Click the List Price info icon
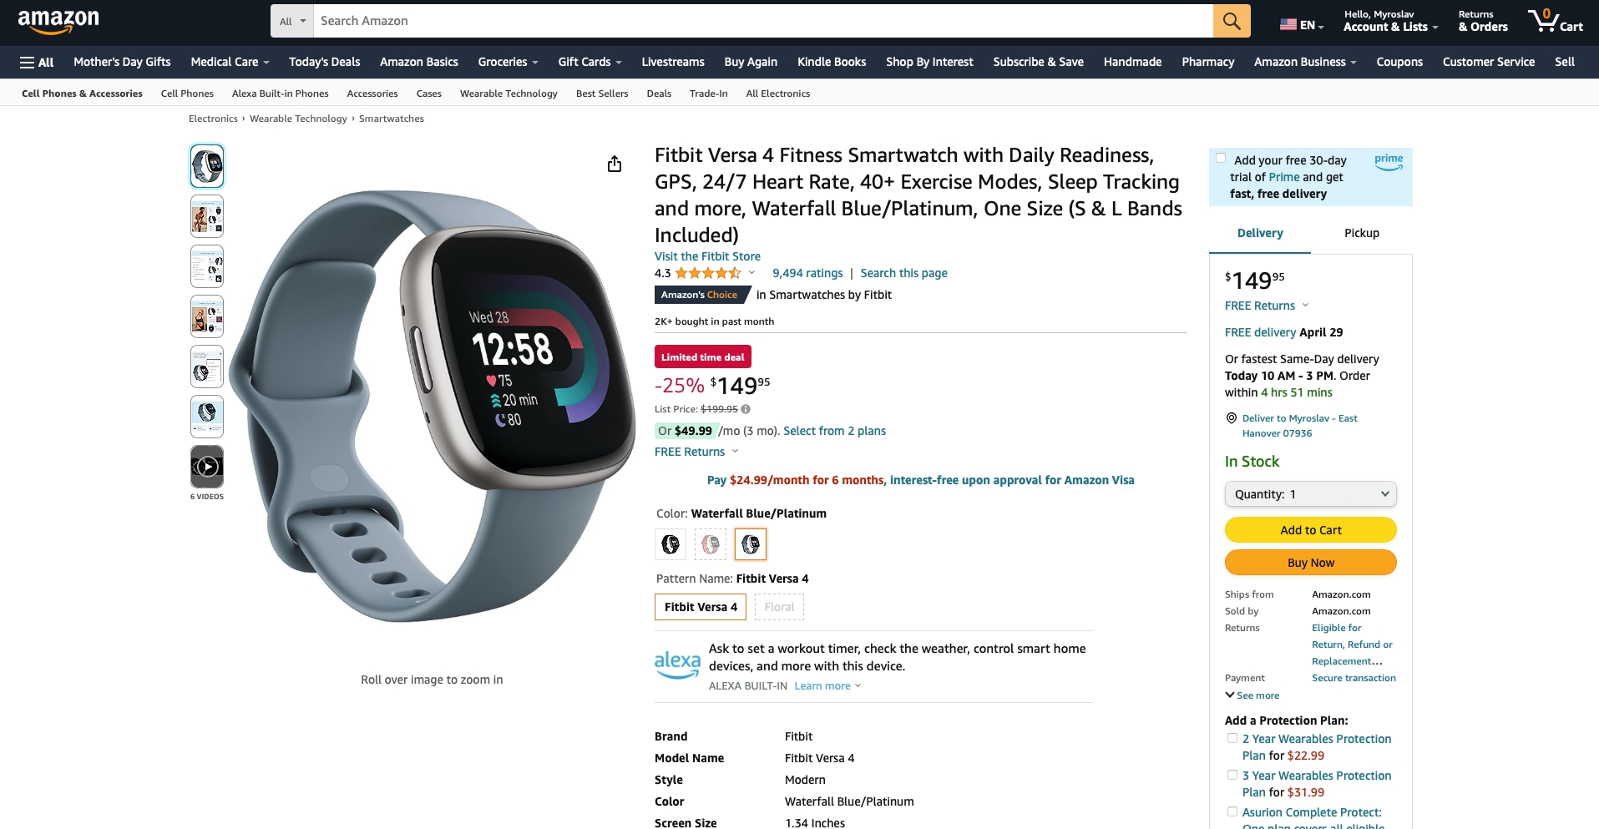 click(x=746, y=409)
